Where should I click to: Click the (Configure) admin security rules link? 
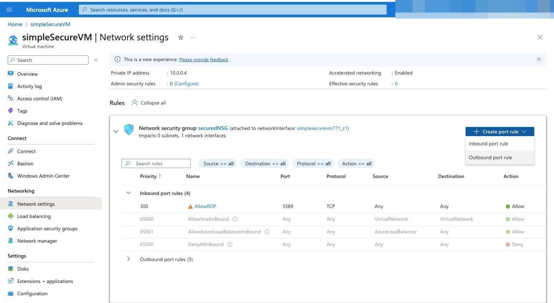(x=186, y=83)
